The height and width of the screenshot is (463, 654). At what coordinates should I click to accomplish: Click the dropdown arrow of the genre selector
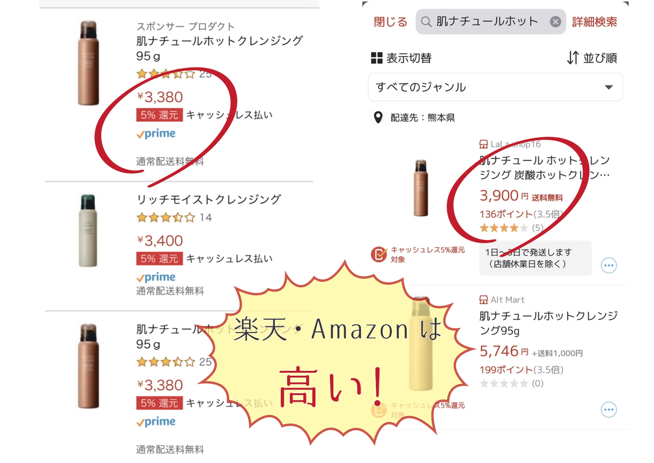coord(609,87)
